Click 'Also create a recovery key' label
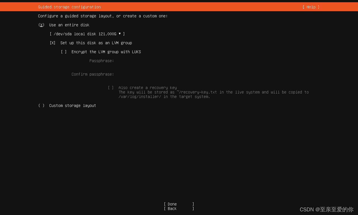Image resolution: width=358 pixels, height=215 pixels. click(148, 88)
